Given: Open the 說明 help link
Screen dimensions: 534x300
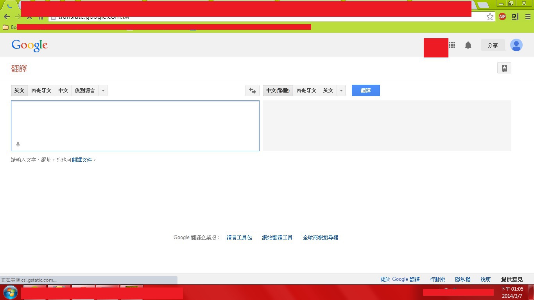Looking at the screenshot, I should tap(486, 279).
